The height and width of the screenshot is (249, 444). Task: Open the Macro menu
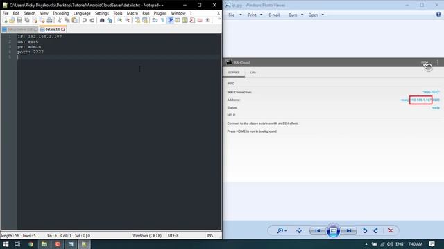[x=133, y=13]
